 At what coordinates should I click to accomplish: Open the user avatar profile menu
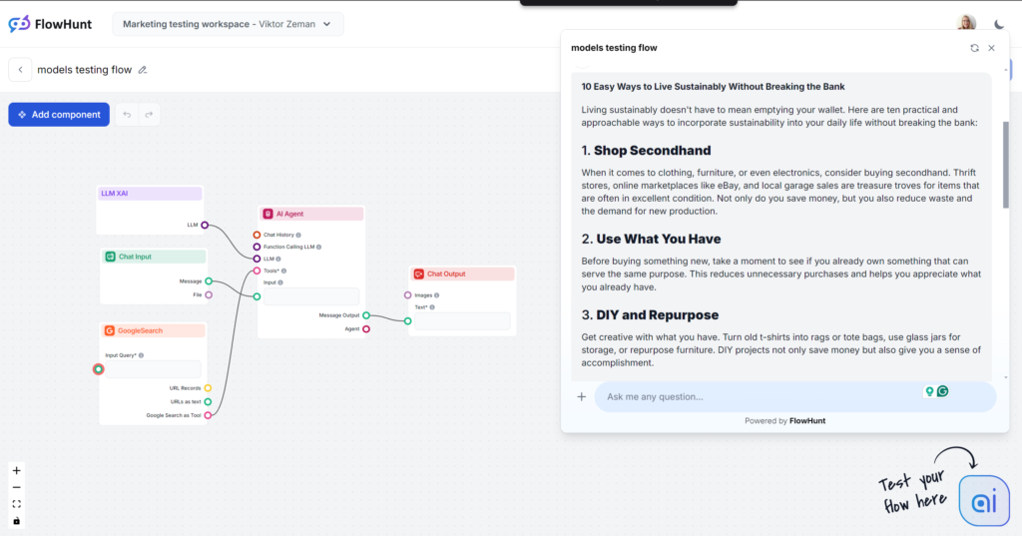coord(966,24)
